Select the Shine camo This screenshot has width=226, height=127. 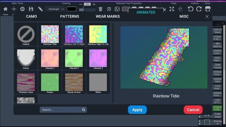pyautogui.click(x=98, y=82)
